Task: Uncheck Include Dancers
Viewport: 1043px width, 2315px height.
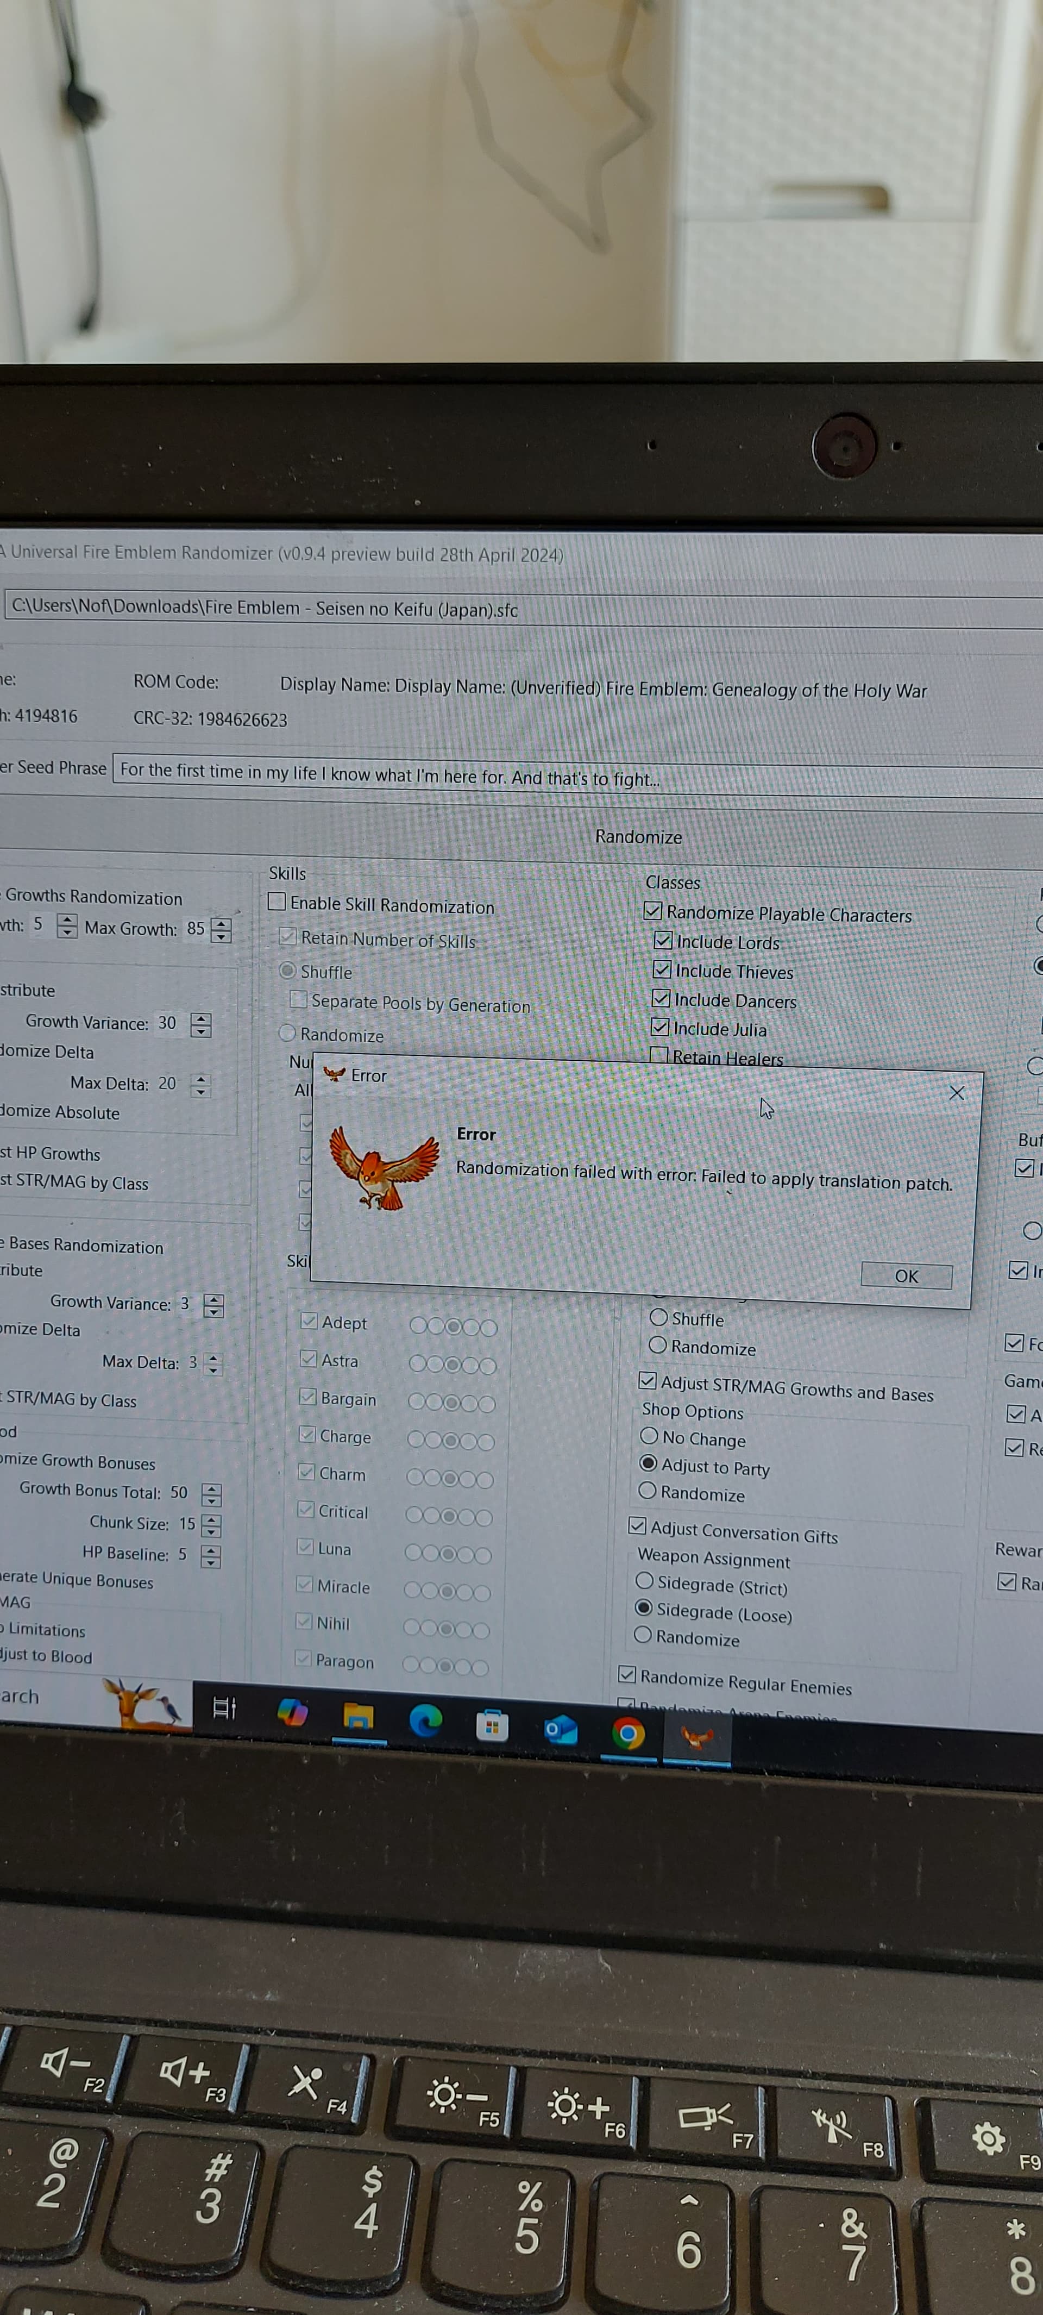Action: [661, 998]
